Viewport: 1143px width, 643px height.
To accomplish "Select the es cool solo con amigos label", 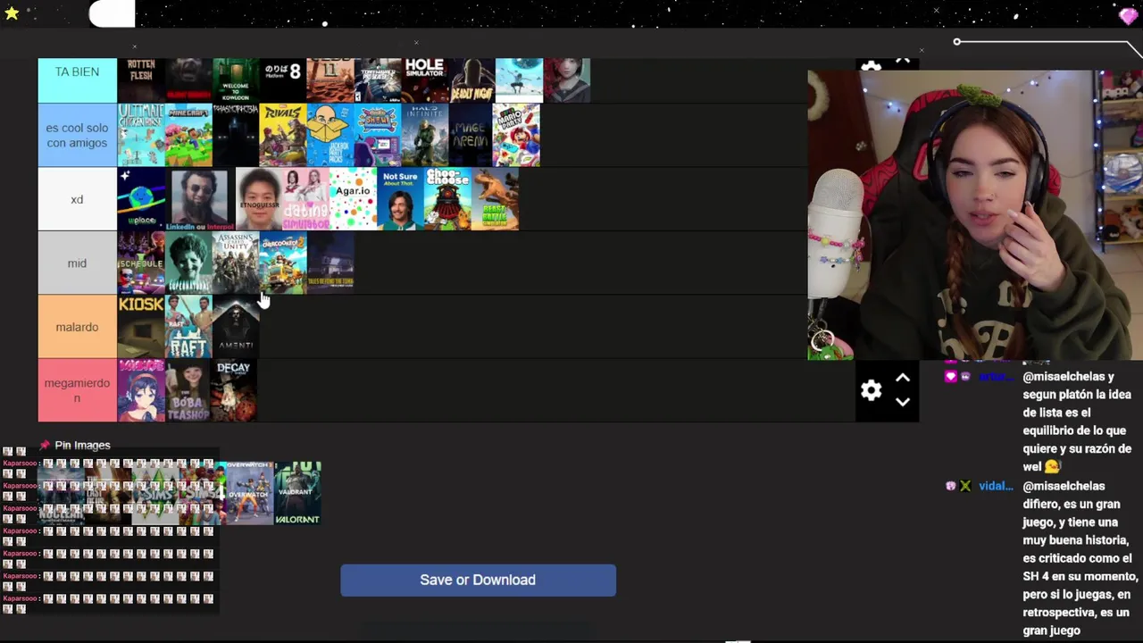I will point(77,135).
